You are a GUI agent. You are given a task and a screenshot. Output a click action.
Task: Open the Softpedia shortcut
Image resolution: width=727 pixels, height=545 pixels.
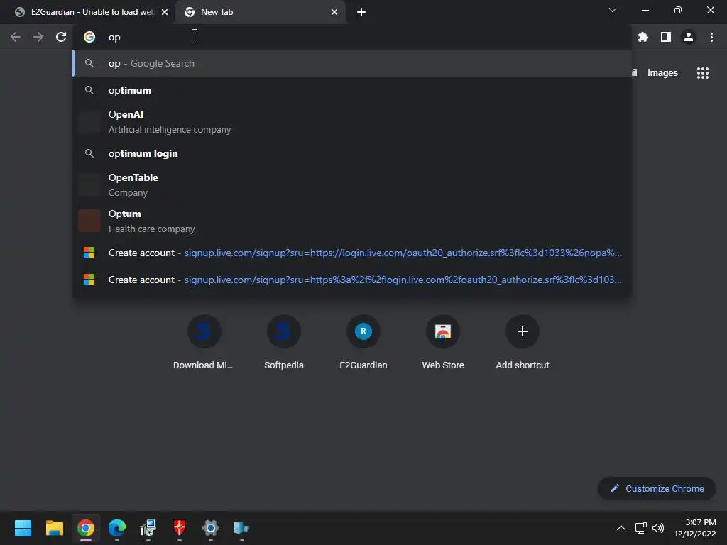click(x=284, y=343)
